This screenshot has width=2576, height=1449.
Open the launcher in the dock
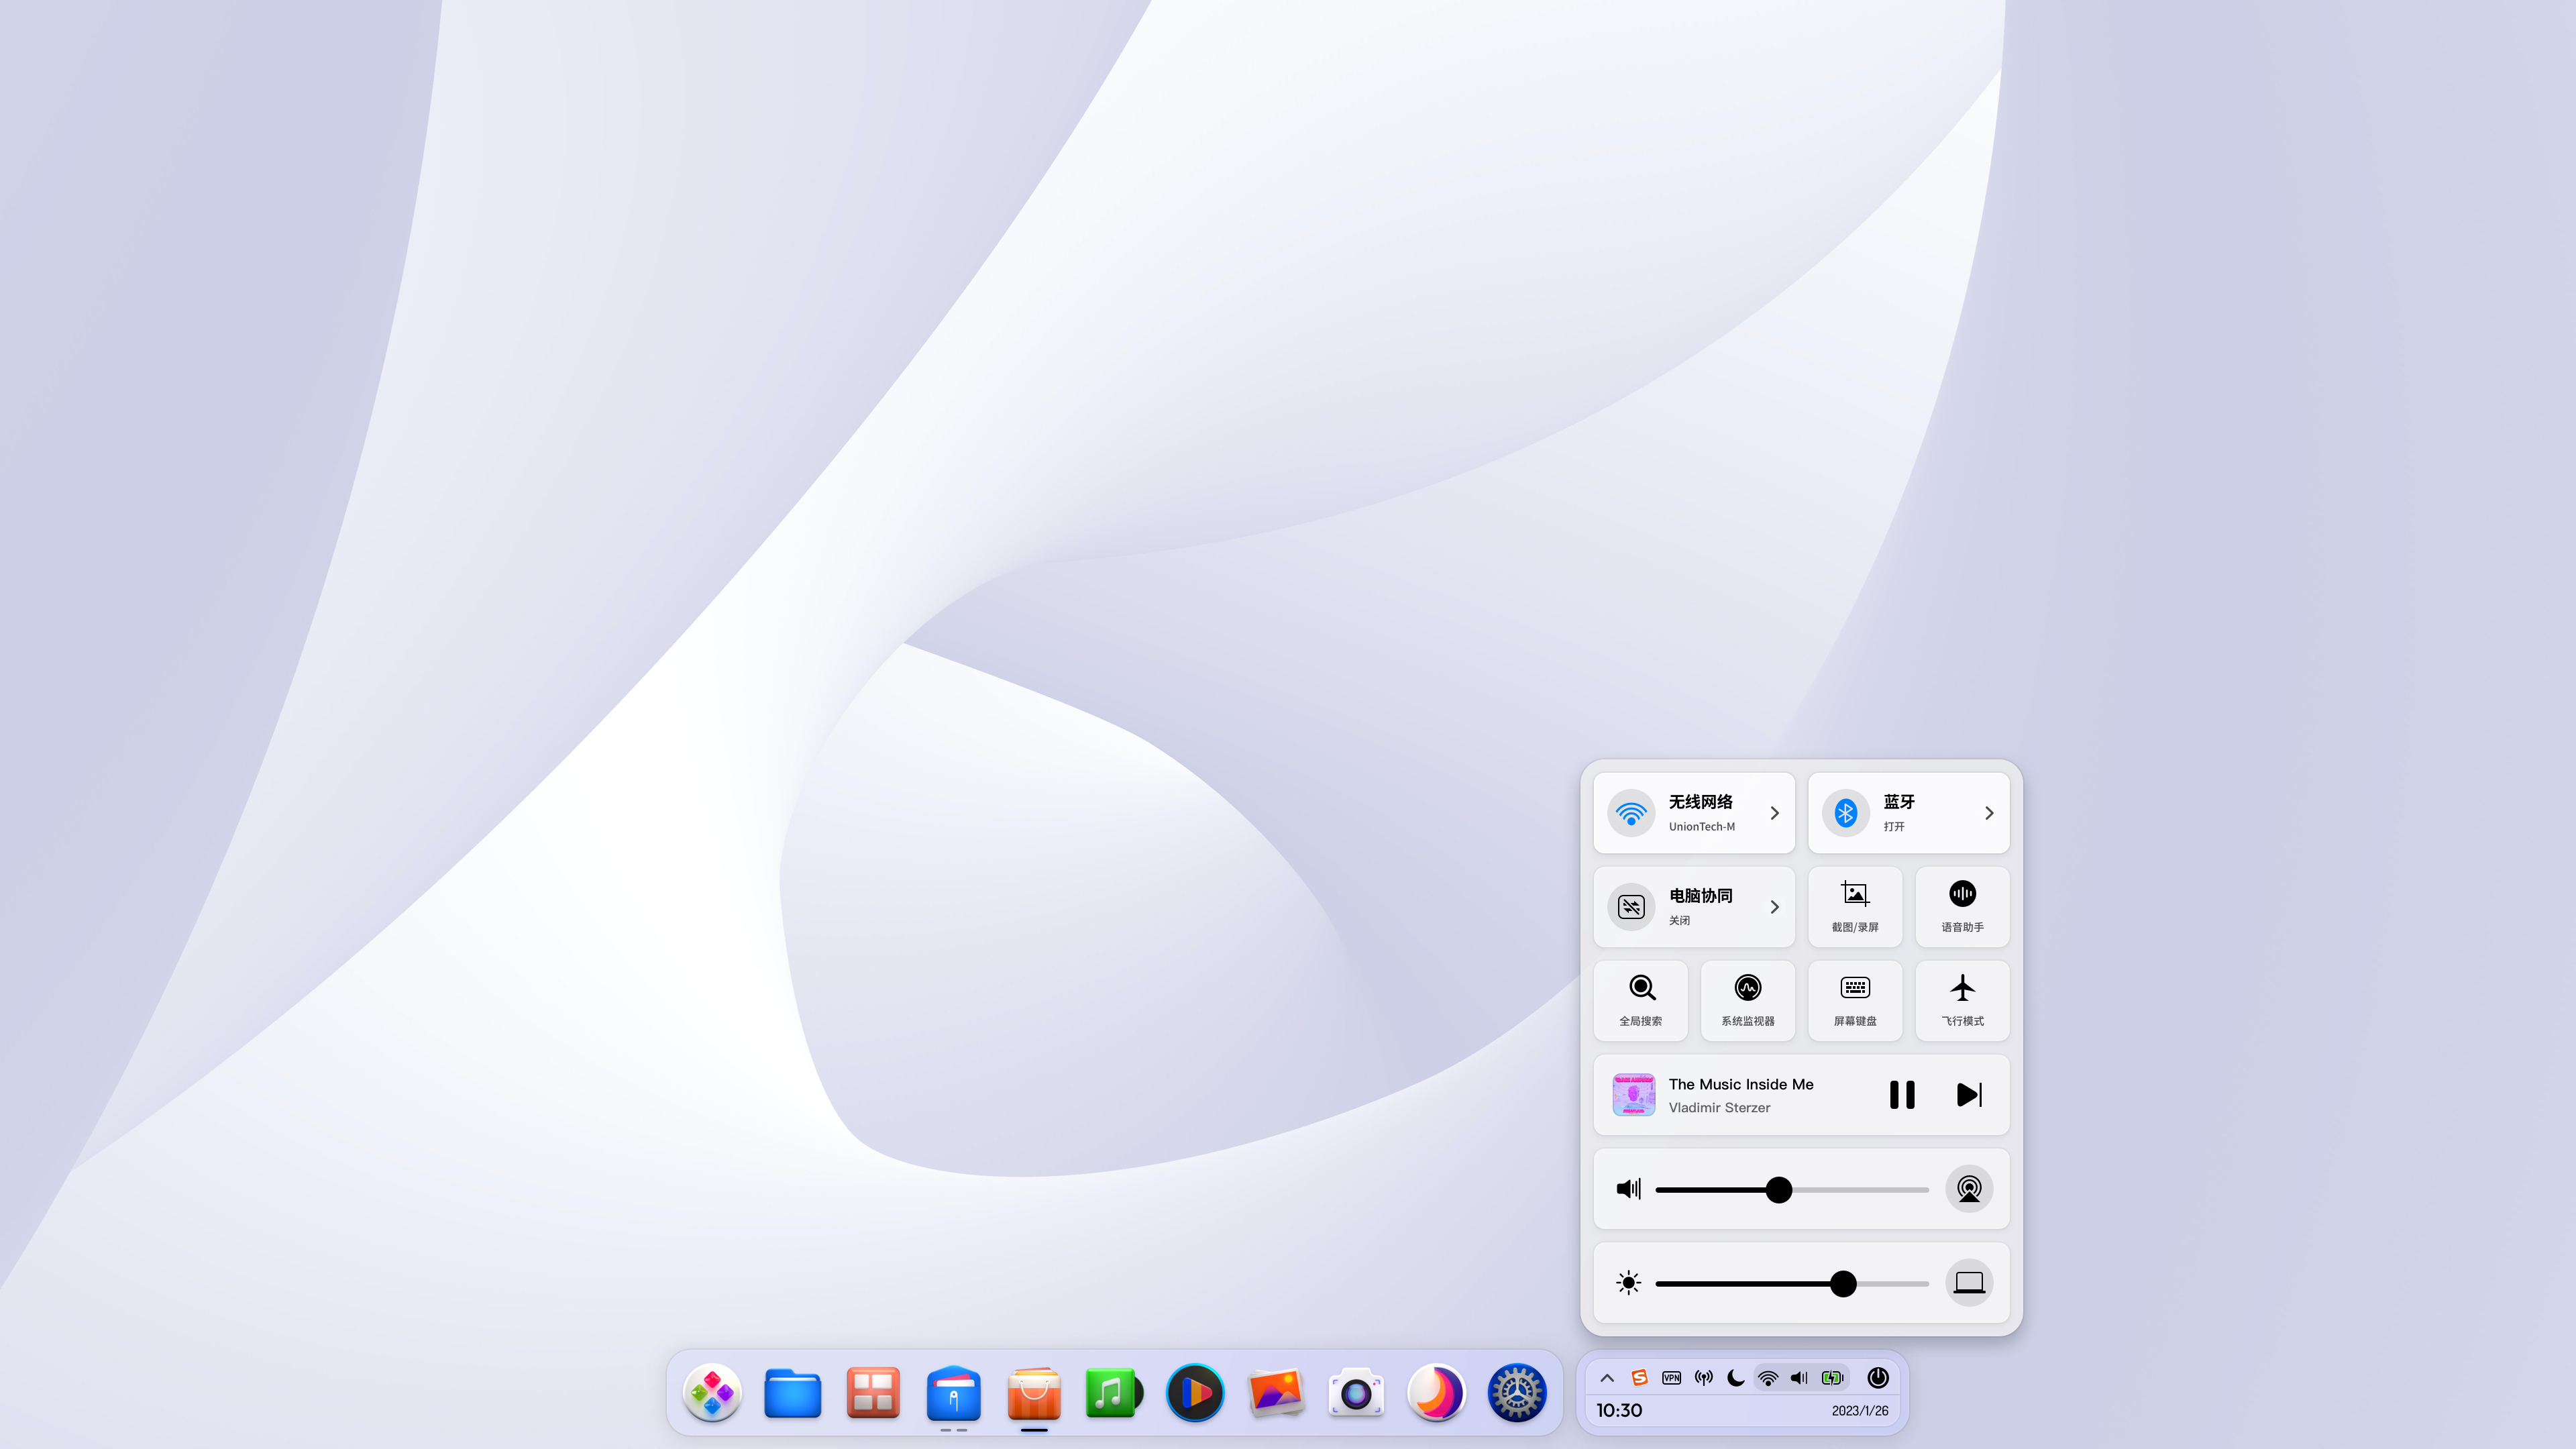coord(712,1393)
